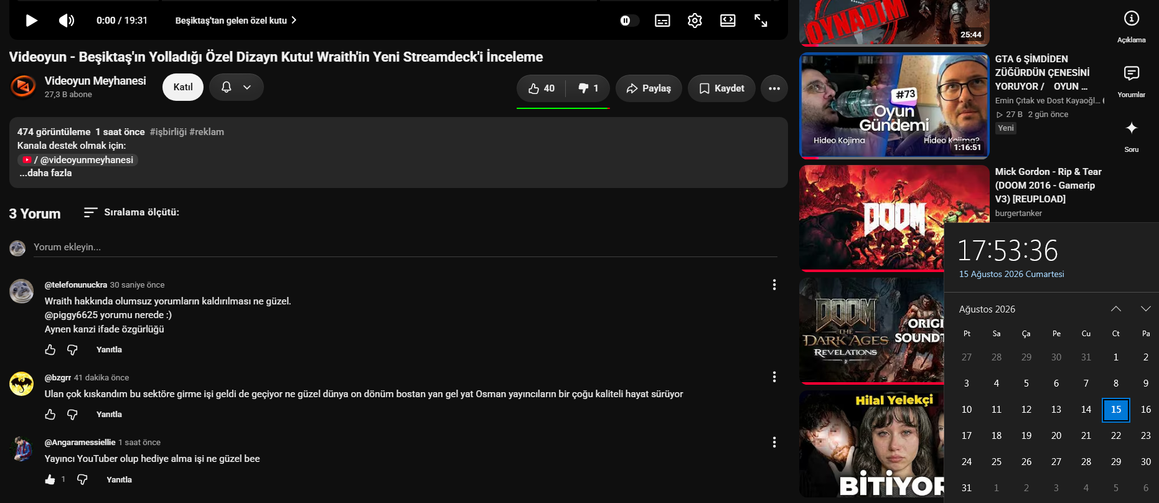Image resolution: width=1159 pixels, height=503 pixels.
Task: Open options menu for @Angaramessiellie's comment
Action: [x=774, y=442]
